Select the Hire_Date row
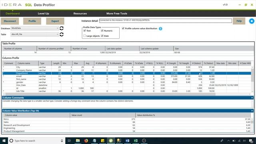 [x=127, y=85]
